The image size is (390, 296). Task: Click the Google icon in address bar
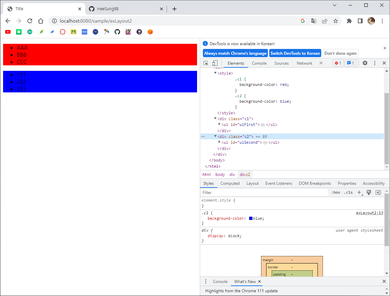(303, 21)
